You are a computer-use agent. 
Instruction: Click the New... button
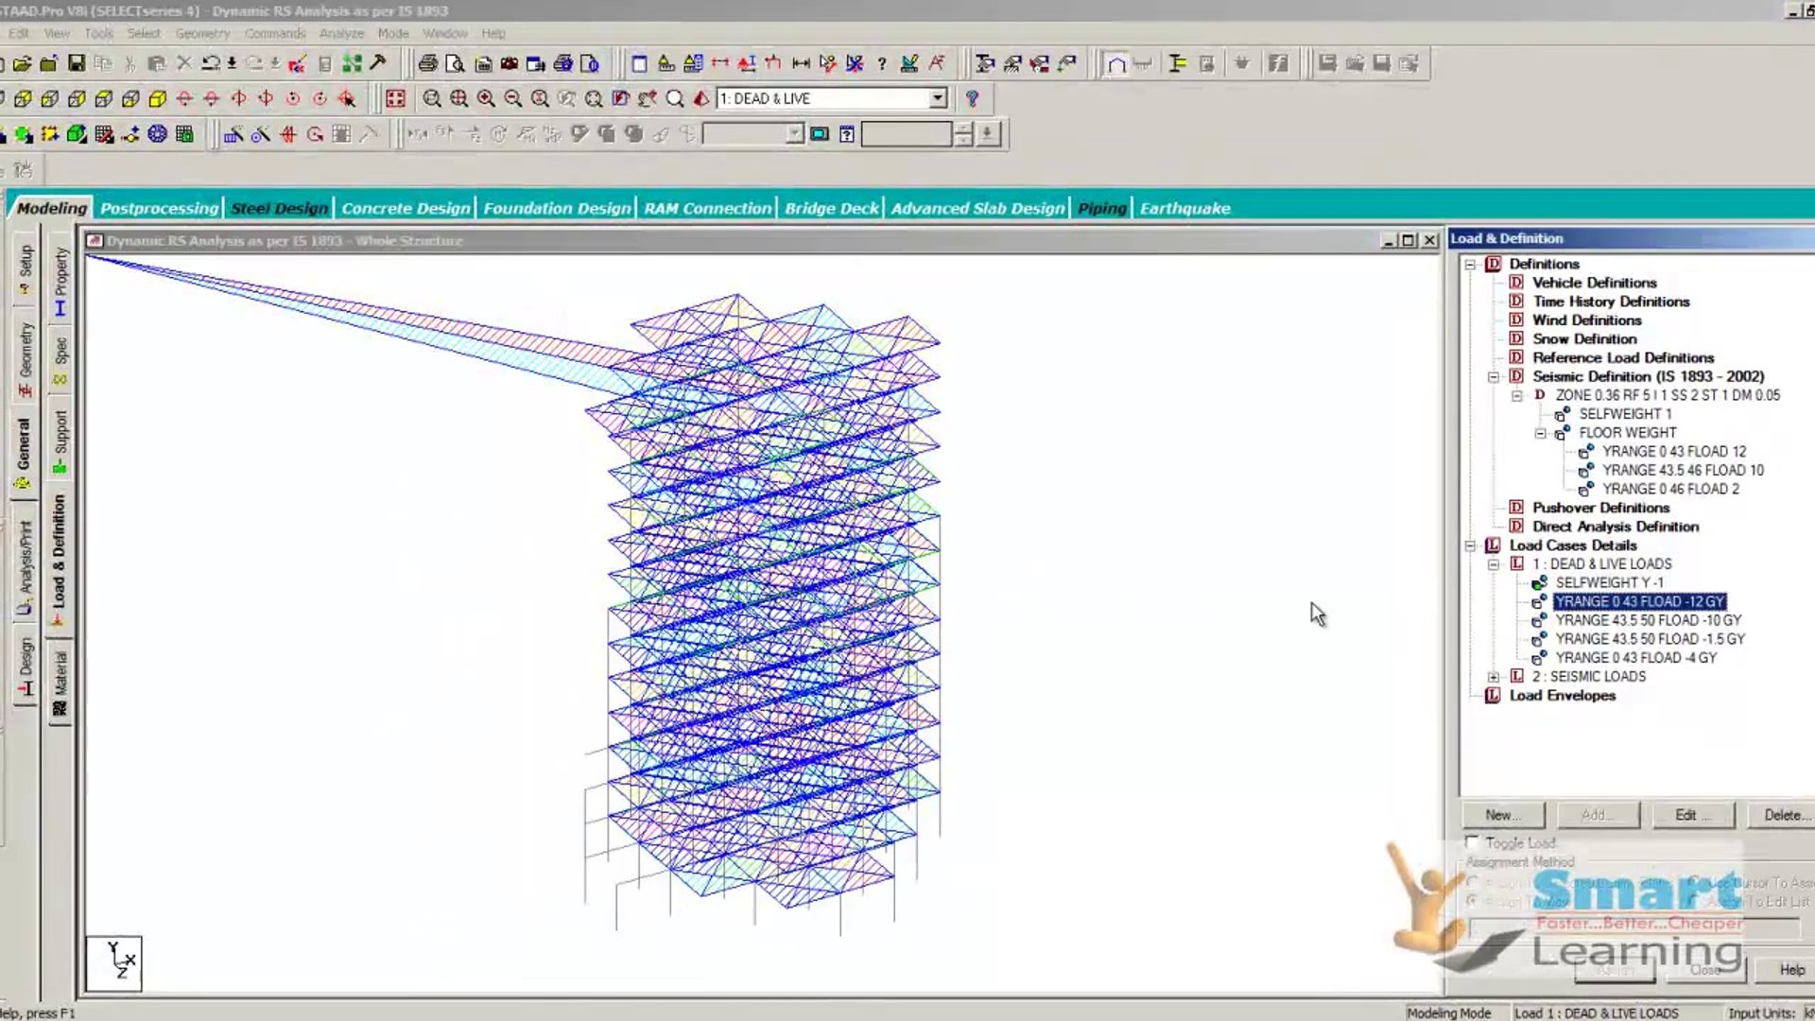[1502, 815]
